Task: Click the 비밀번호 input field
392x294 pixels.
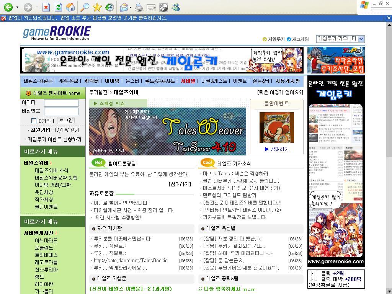Action: 61,111
